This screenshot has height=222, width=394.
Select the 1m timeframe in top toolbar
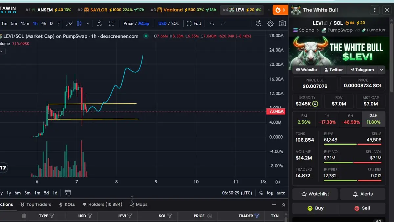tap(4, 23)
